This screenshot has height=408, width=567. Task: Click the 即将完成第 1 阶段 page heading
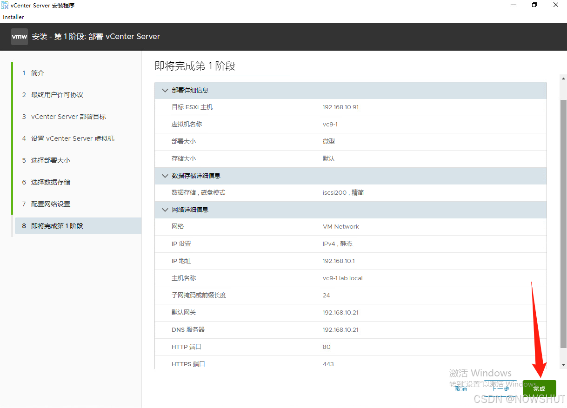coord(195,66)
